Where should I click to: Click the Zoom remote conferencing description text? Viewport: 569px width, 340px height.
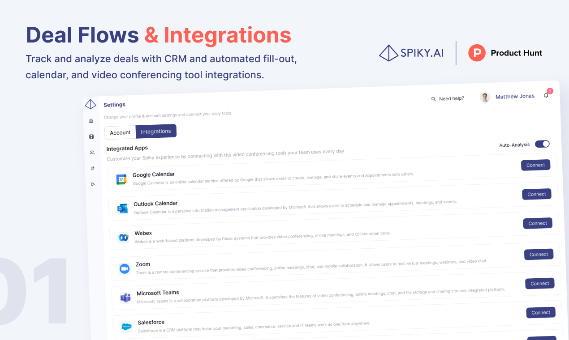point(311,267)
